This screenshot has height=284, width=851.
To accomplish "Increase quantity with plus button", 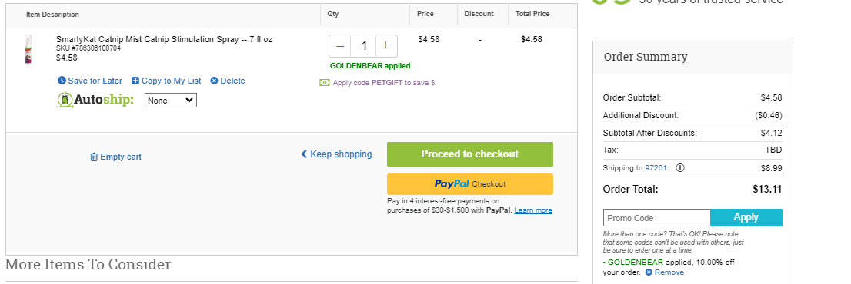I will 386,46.
